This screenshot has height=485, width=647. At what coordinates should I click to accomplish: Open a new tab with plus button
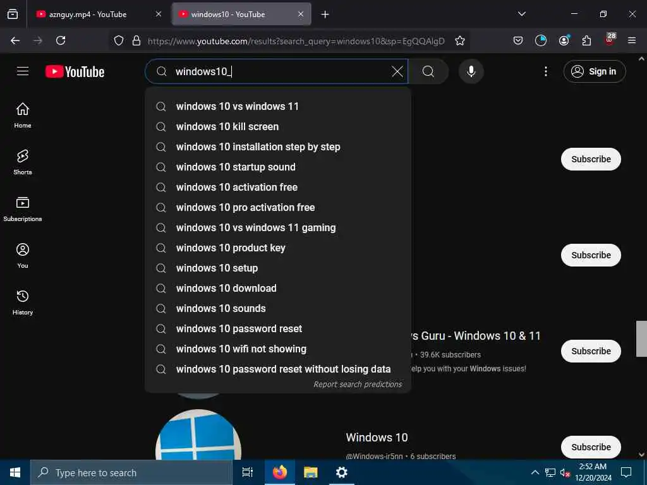tap(325, 15)
